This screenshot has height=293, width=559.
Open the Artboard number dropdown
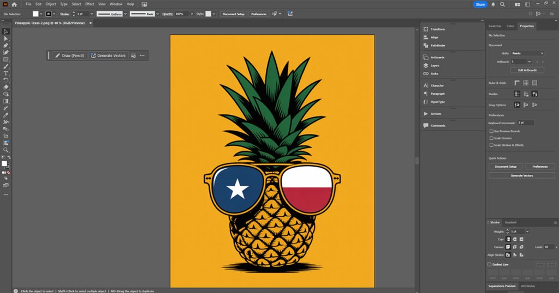pos(530,62)
